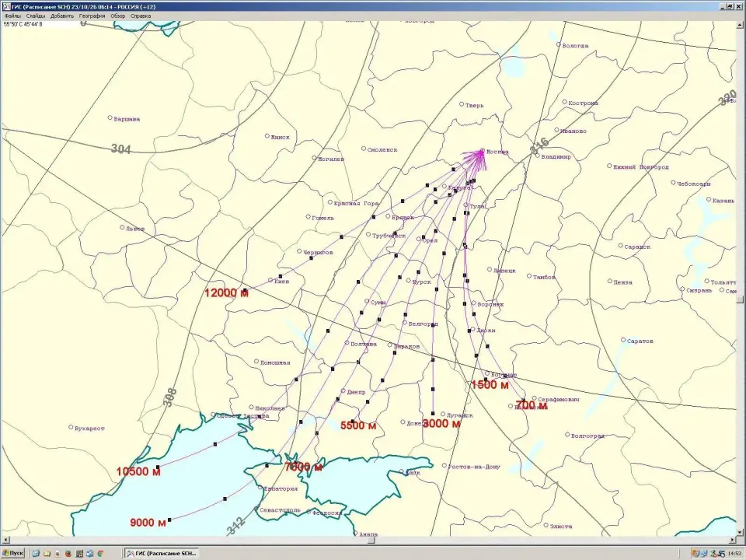This screenshot has height=560, width=746.
Task: Select the 12000 м altitude label
Action: (226, 293)
